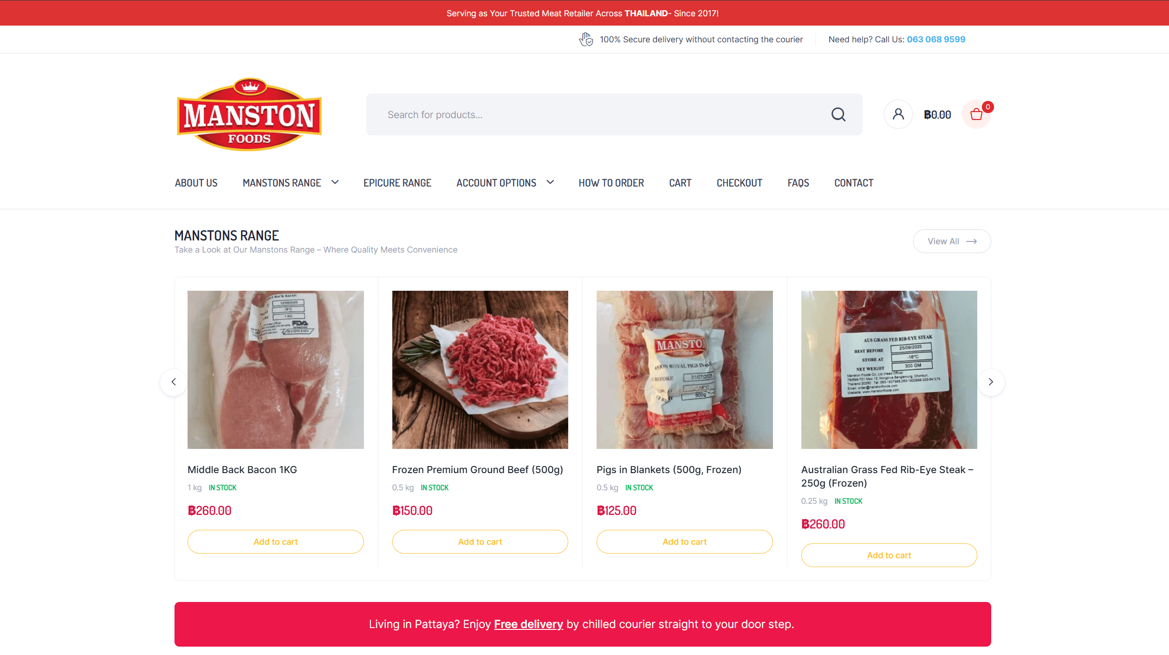The width and height of the screenshot is (1169, 655).
Task: Go to previous carousel products
Action: coord(174,382)
